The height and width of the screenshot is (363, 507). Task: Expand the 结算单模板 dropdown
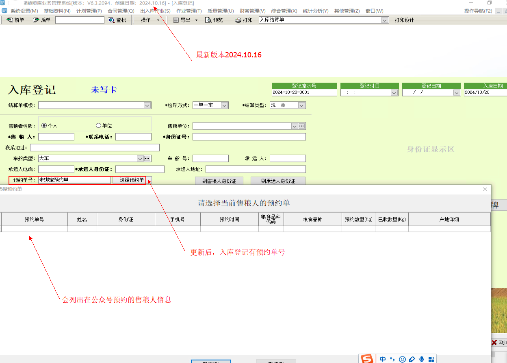pos(147,105)
